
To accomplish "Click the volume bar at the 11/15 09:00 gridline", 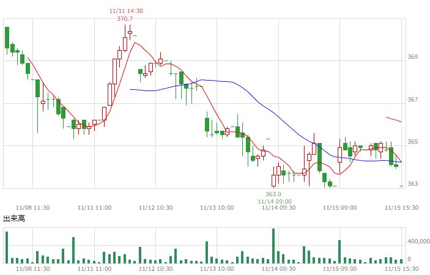I will [339, 252].
